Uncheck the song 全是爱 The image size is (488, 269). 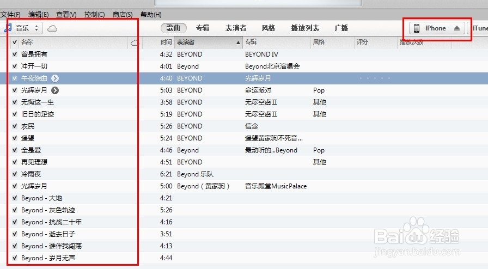pos(15,150)
